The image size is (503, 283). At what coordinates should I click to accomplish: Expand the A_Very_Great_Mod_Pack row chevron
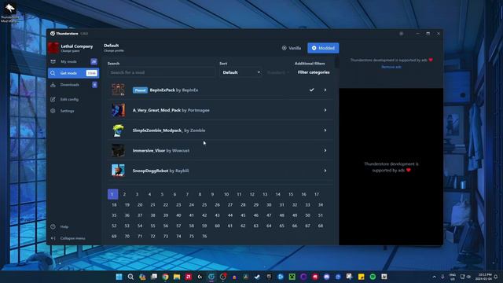click(x=325, y=110)
